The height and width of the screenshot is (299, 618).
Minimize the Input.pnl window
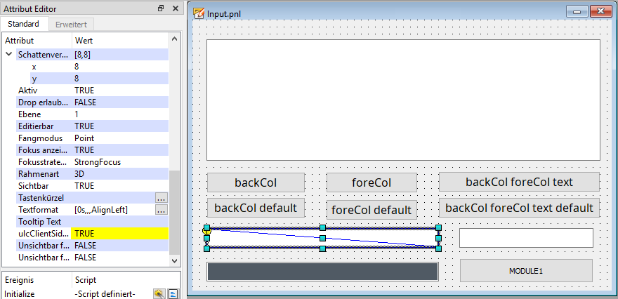577,12
